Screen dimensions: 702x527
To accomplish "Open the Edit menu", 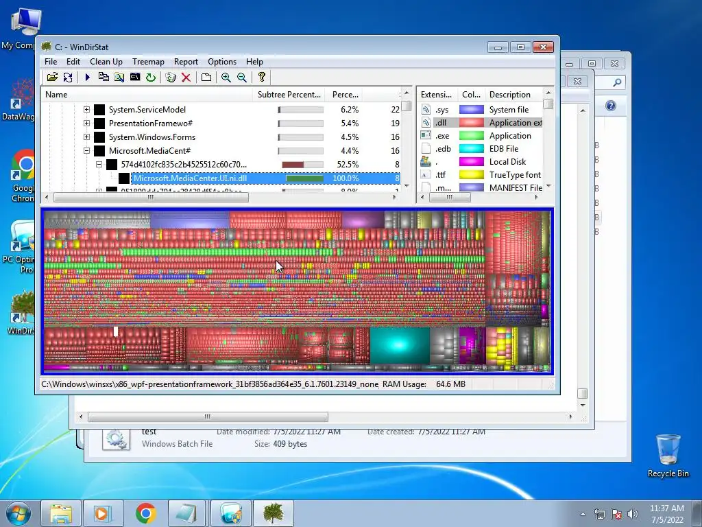I will click(x=73, y=62).
